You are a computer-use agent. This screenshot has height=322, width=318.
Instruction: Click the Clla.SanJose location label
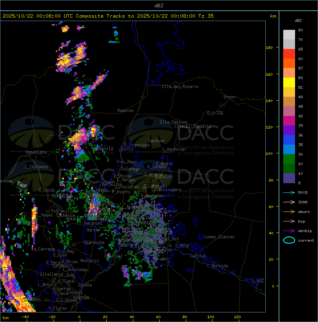pos(174,122)
